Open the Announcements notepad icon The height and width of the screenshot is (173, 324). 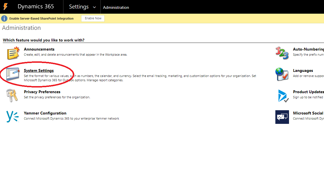[13, 53]
